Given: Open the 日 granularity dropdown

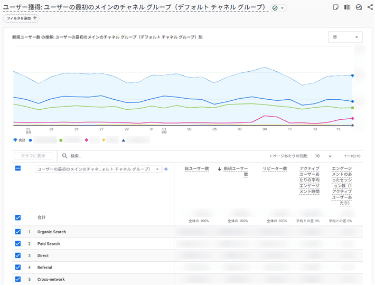Looking at the screenshot, I should (x=345, y=37).
